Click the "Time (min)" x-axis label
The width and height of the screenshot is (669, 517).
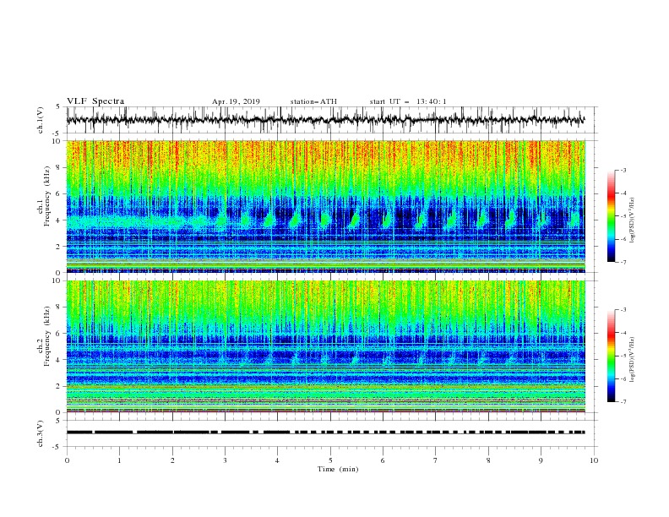338,469
